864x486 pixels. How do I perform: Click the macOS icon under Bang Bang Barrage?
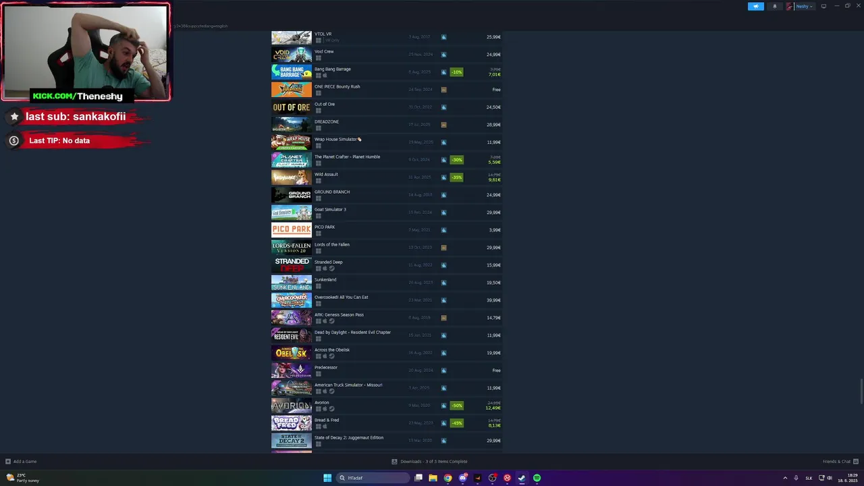coord(325,76)
